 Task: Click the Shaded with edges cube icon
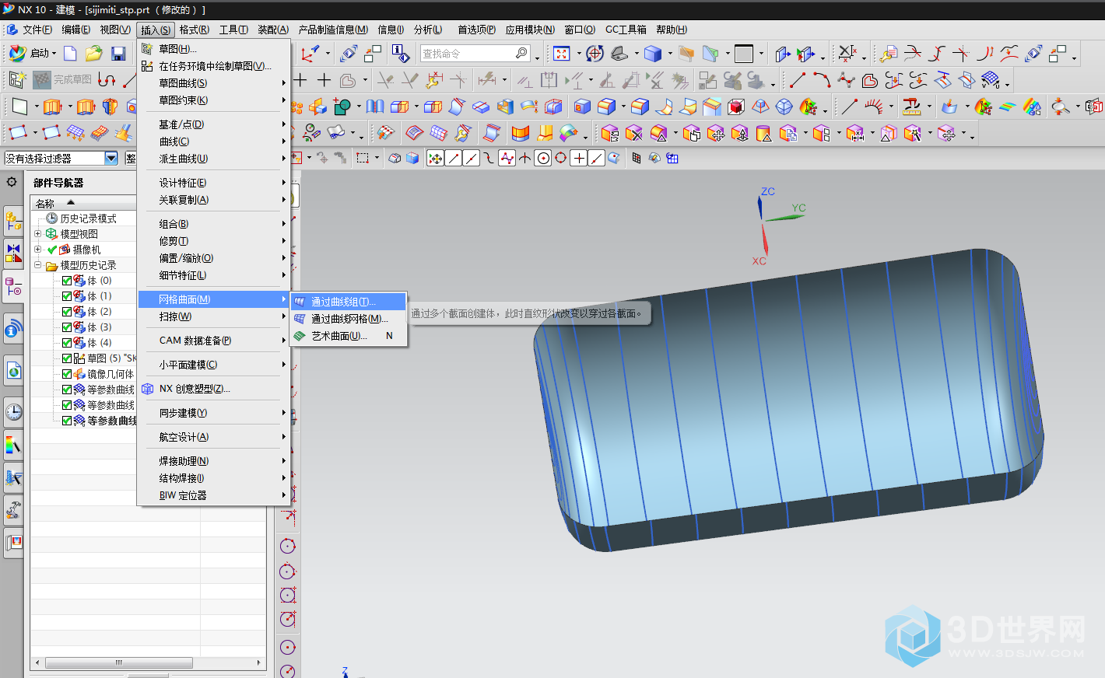click(x=652, y=53)
